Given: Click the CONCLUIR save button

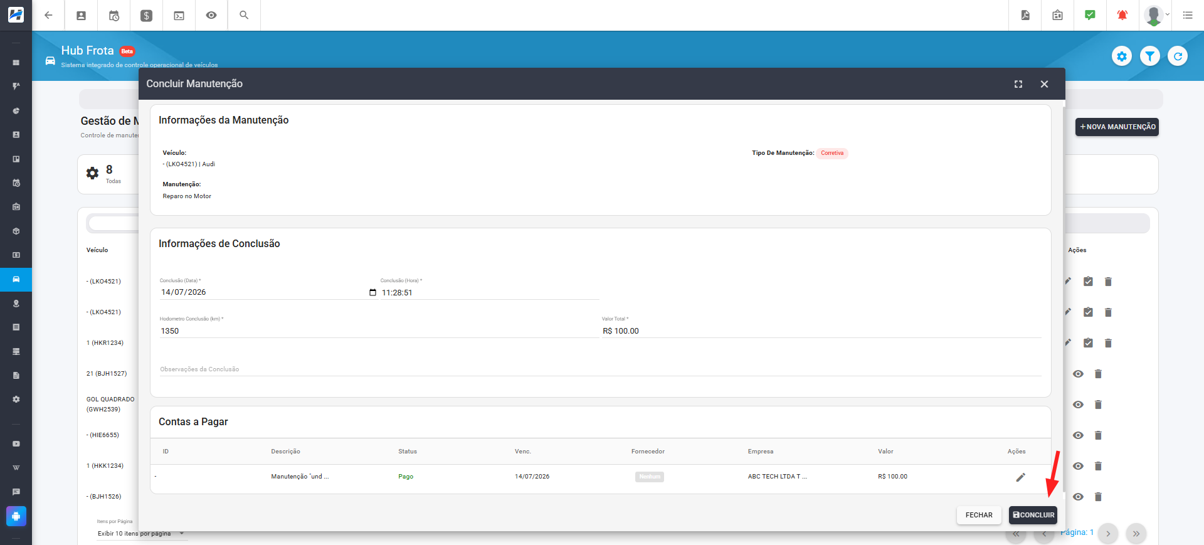Looking at the screenshot, I should point(1033,515).
